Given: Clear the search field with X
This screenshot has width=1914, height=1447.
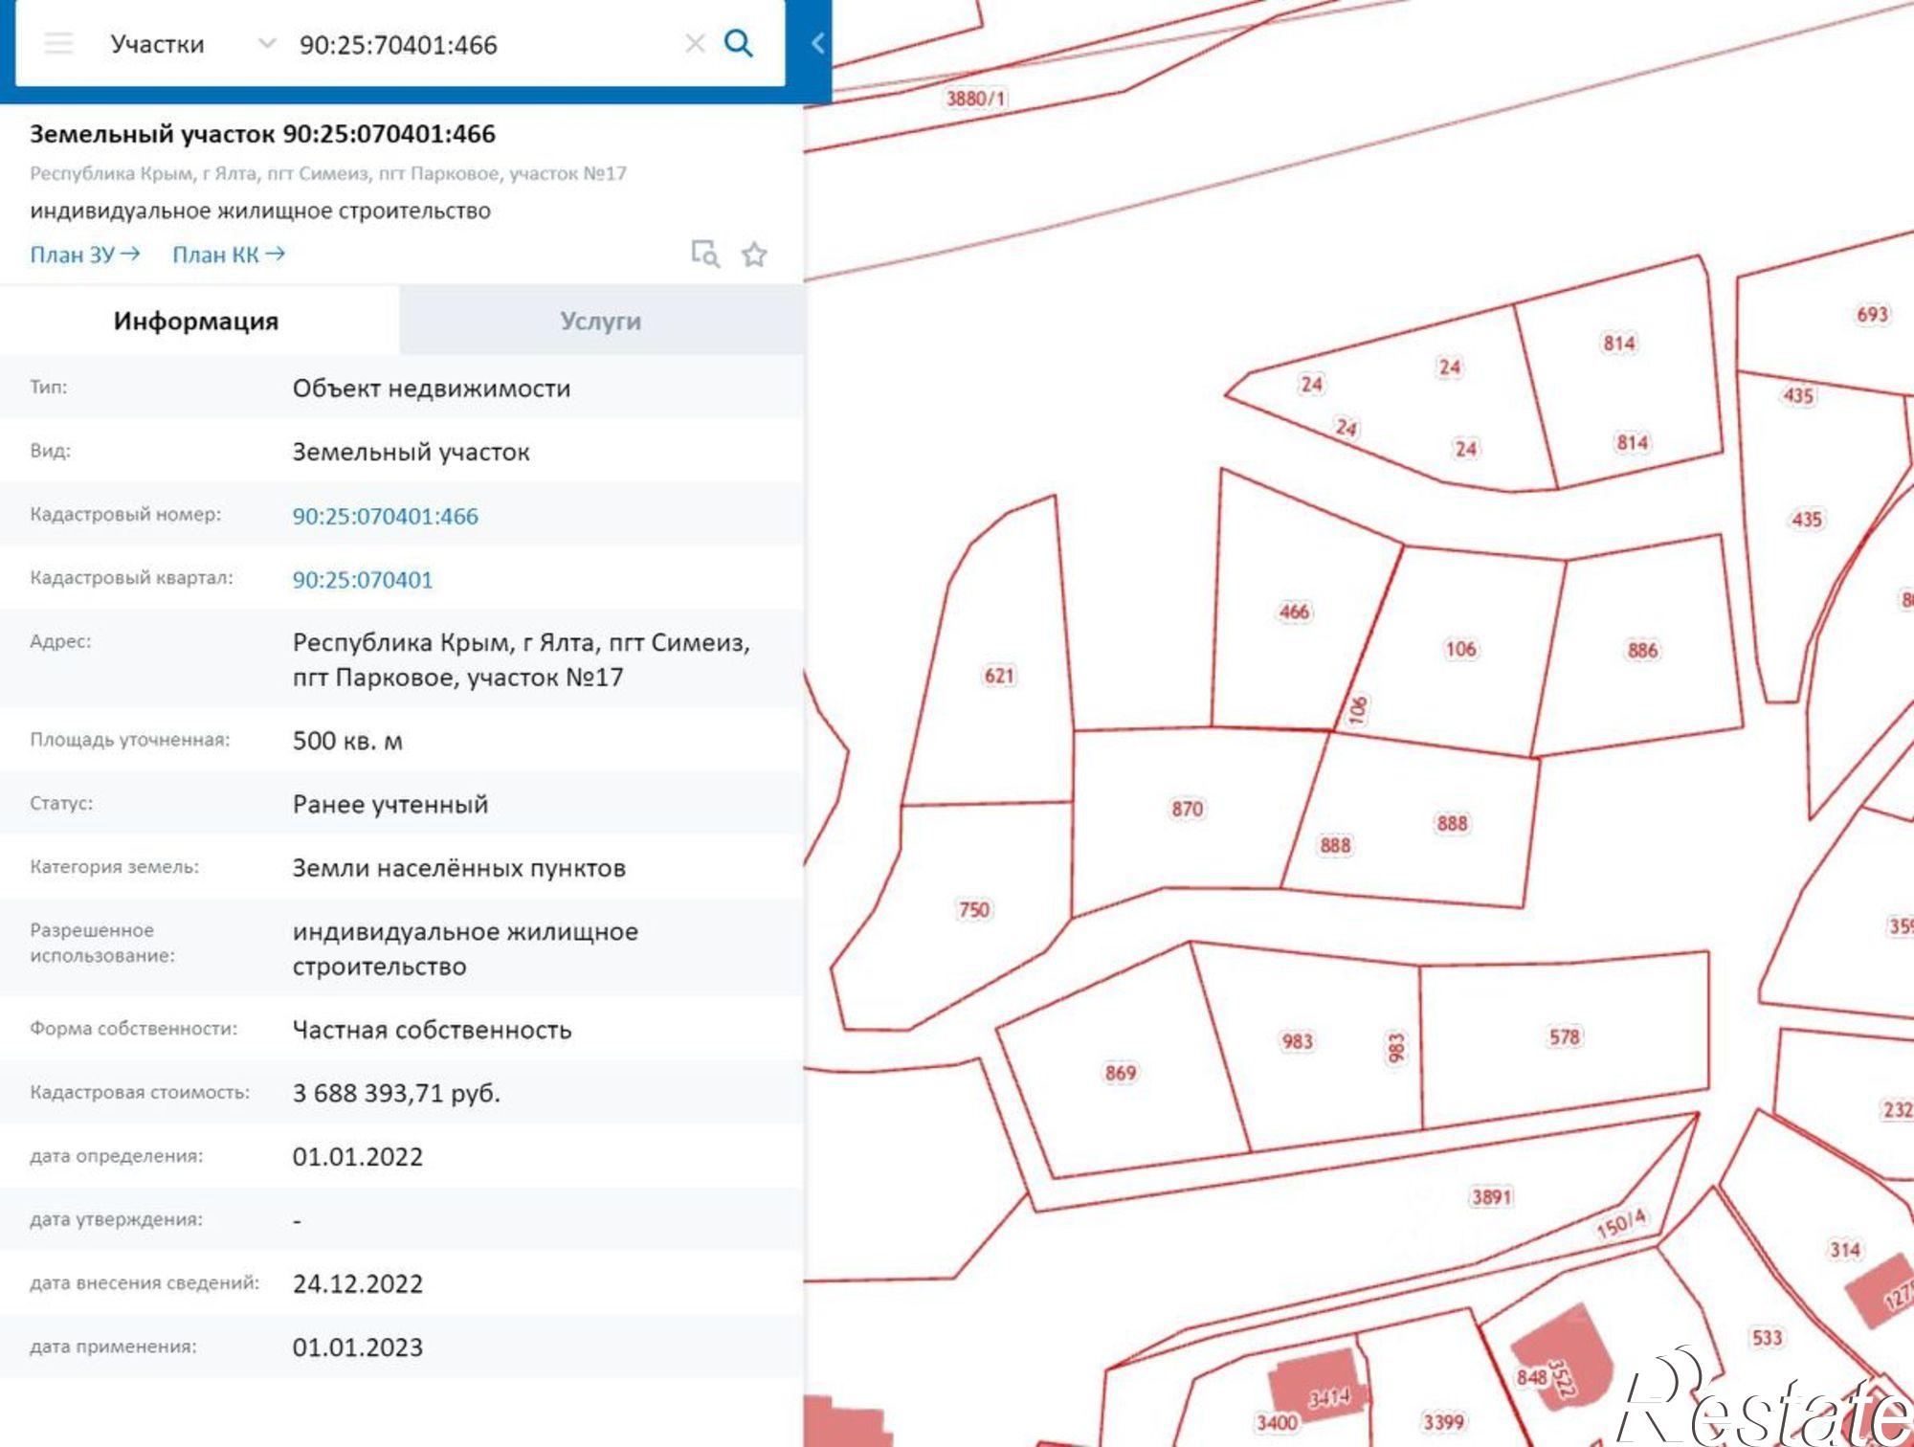Looking at the screenshot, I should point(695,44).
